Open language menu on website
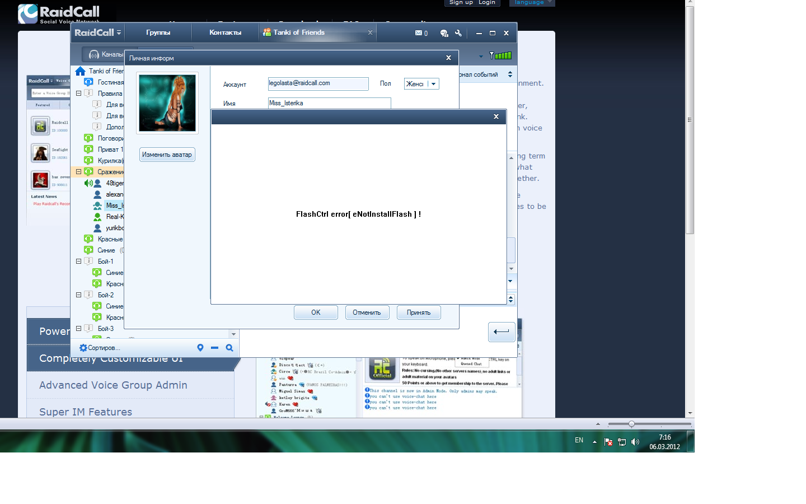The height and width of the screenshot is (504, 806). click(532, 3)
